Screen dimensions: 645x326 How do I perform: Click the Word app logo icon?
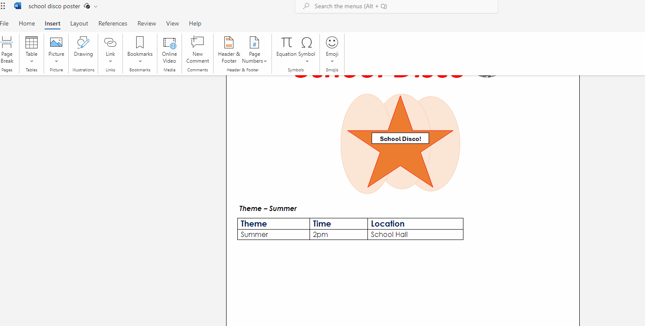pyautogui.click(x=18, y=6)
